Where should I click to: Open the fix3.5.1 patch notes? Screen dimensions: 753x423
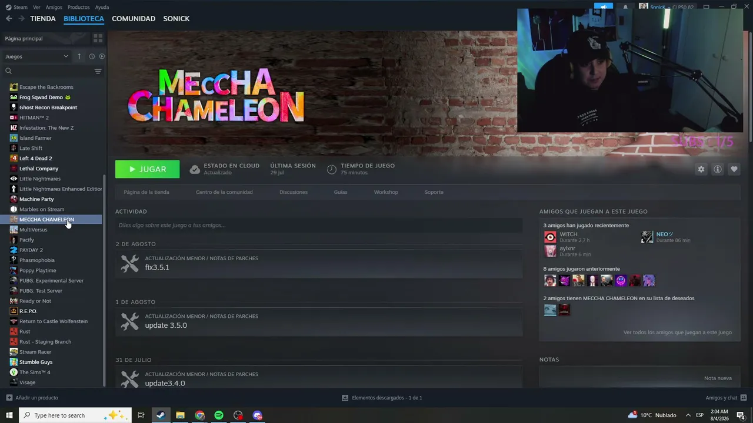157,267
